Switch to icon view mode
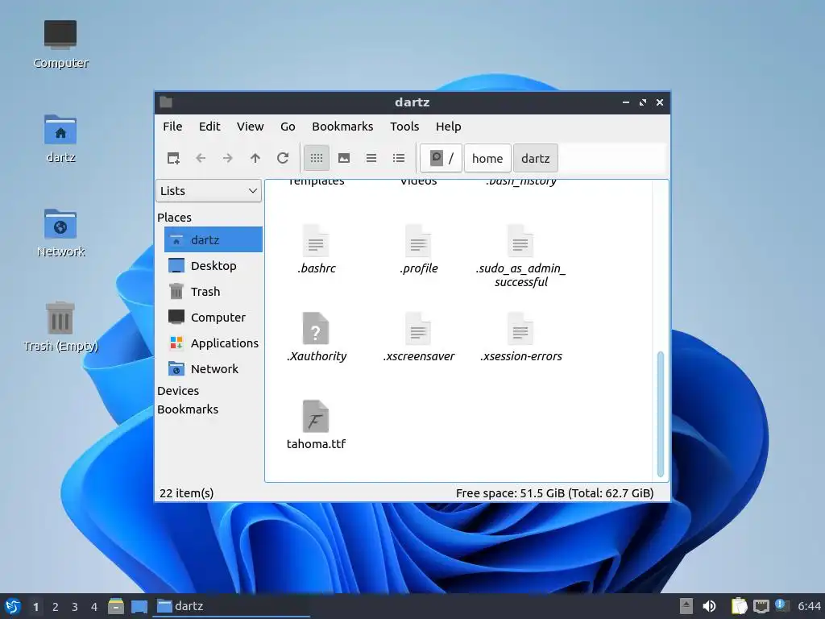Viewport: 825px width, 619px height. [x=316, y=158]
